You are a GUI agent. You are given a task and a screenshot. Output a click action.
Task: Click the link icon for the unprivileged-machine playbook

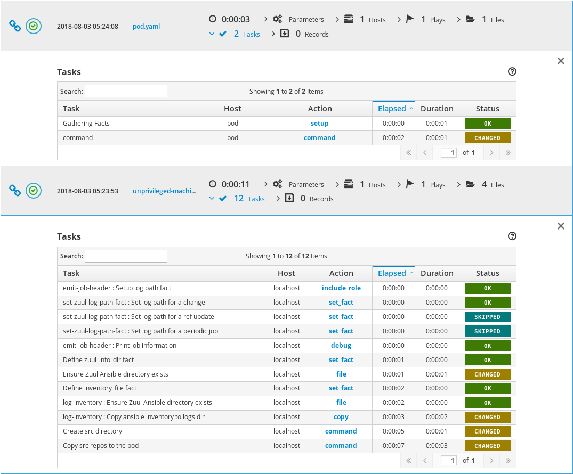pos(15,191)
